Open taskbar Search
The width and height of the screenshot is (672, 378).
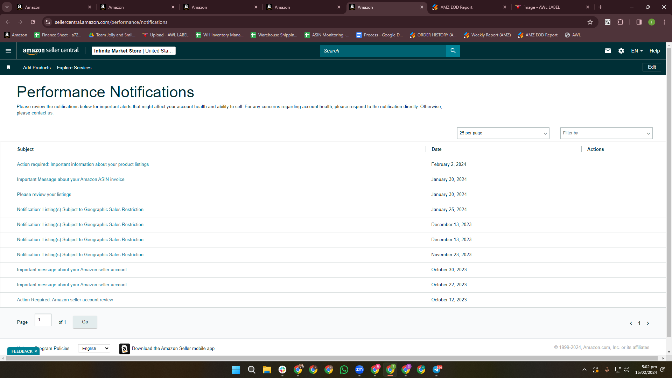click(x=252, y=370)
